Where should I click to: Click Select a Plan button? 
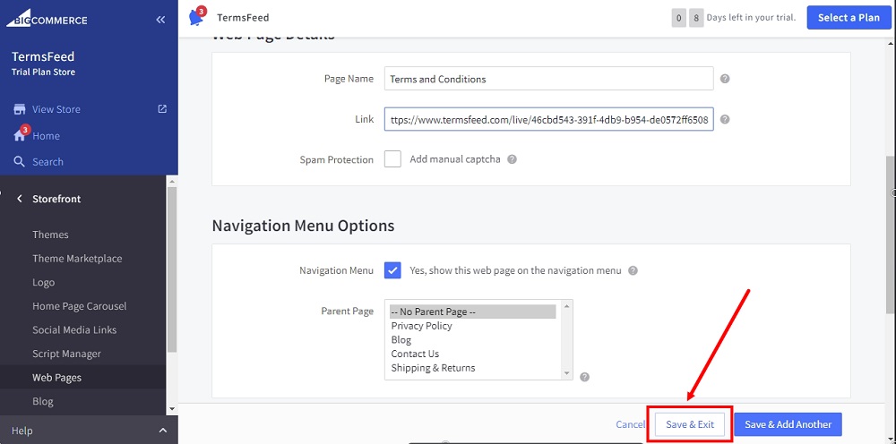[x=849, y=18]
